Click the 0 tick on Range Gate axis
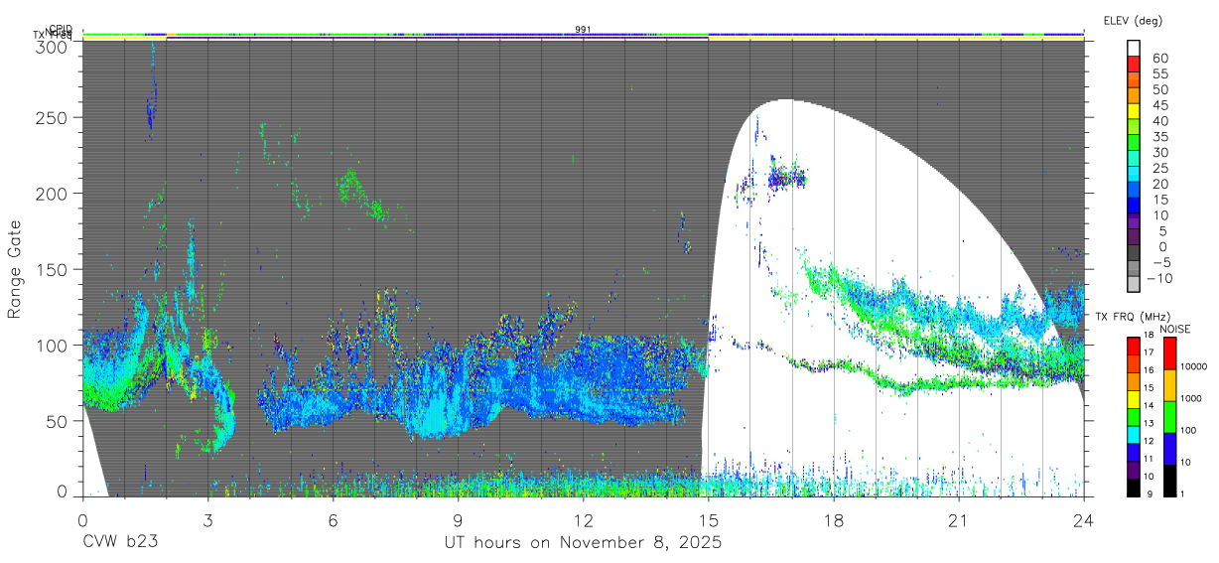 point(64,492)
